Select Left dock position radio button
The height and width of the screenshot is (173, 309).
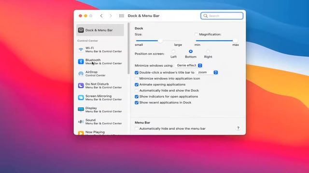[173, 51]
